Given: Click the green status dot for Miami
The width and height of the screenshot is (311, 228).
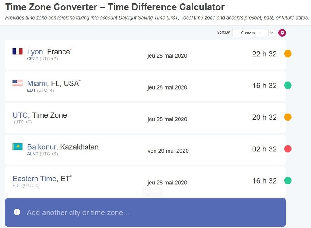Looking at the screenshot, I should [x=288, y=86].
